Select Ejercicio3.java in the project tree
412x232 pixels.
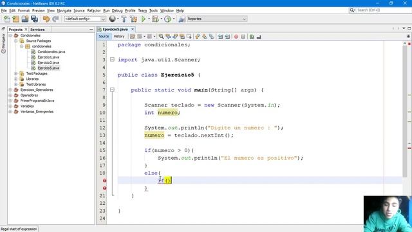[48, 63]
